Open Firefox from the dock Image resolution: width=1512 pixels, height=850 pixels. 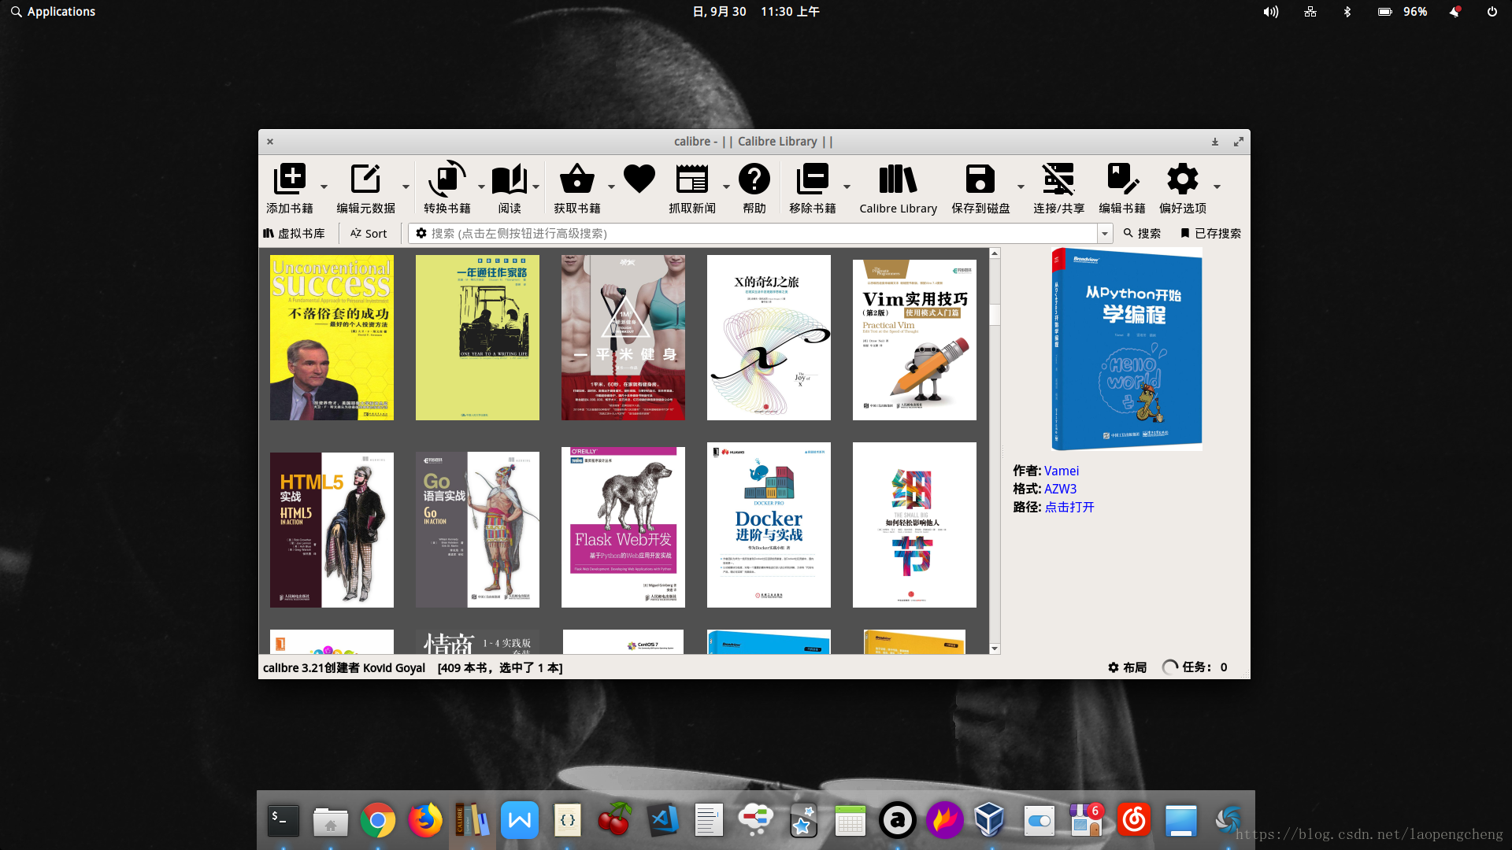425,821
